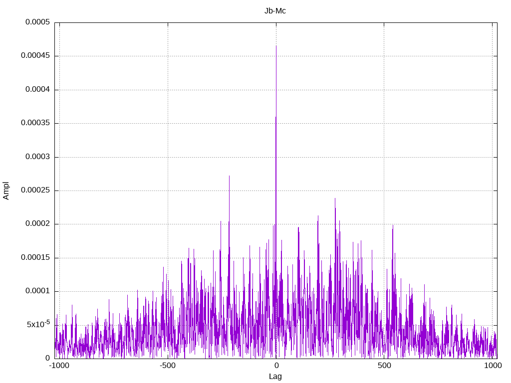Click the 500 x-axis tick label

coord(384,366)
